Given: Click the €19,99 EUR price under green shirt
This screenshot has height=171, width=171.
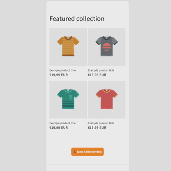Looking at the screenshot, I should pyautogui.click(x=59, y=127).
